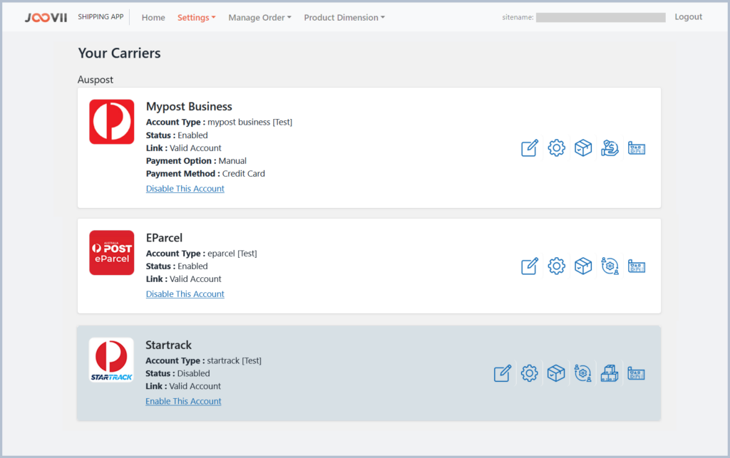This screenshot has width=730, height=458.
Task: Click the package box icon for Mypost Business
Action: point(583,148)
